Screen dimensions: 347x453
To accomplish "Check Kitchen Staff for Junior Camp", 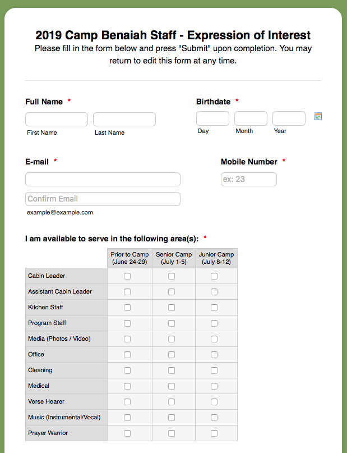I will pyautogui.click(x=214, y=308).
